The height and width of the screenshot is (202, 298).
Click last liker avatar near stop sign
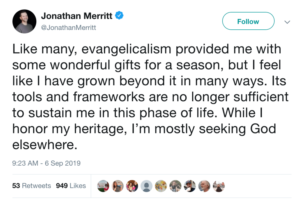coord(219,186)
